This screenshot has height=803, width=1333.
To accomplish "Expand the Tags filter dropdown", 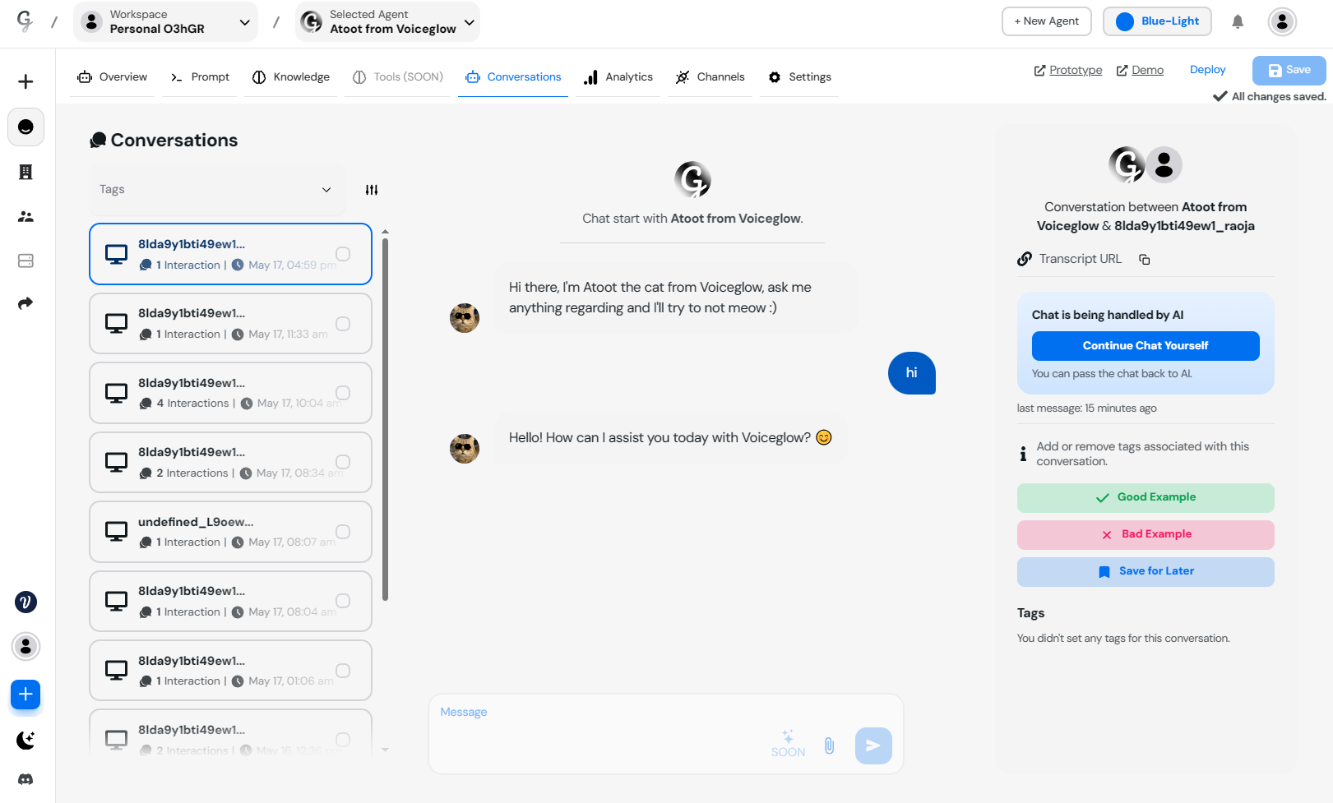I will [217, 190].
